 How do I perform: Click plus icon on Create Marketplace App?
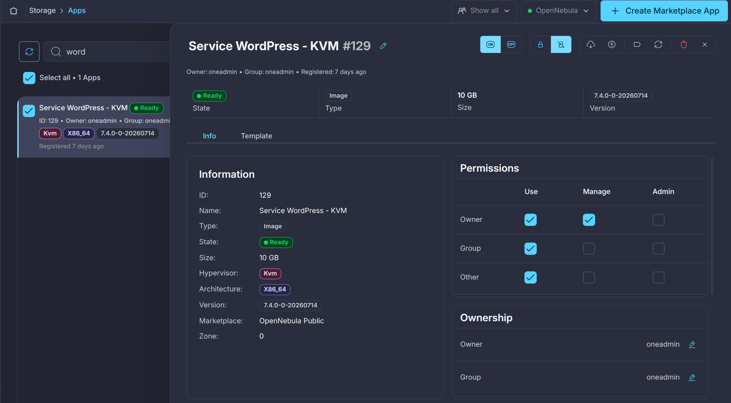pyautogui.click(x=615, y=11)
